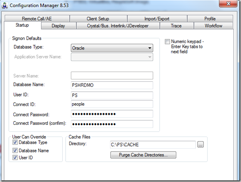Open the Trace tab
Image resolution: width=241 pixels, height=182 pixels.
176,26
